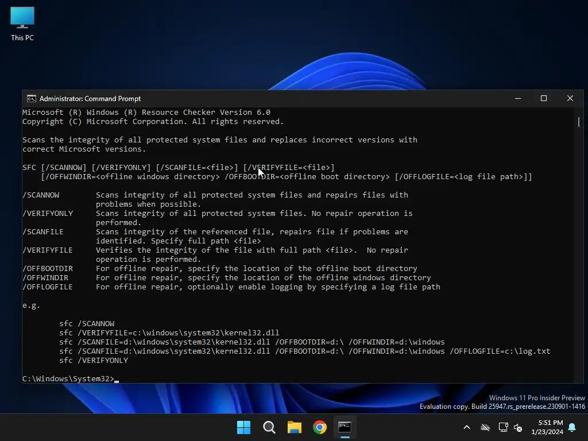Click the '/OFFWINDIR' option row label
The image size is (588, 441).
point(45,277)
